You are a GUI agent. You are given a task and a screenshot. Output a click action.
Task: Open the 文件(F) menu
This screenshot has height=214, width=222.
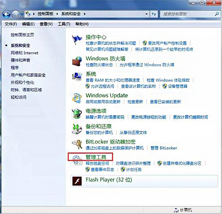click(x=11, y=24)
